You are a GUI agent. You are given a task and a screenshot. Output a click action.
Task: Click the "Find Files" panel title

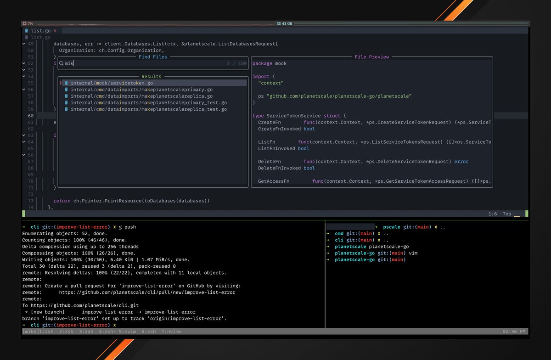tap(153, 57)
